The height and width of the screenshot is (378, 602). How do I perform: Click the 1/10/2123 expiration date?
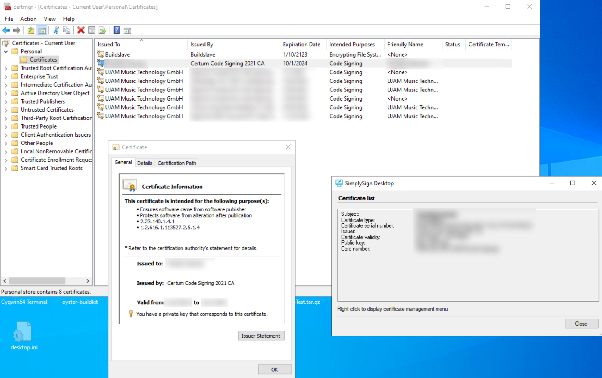tap(295, 54)
